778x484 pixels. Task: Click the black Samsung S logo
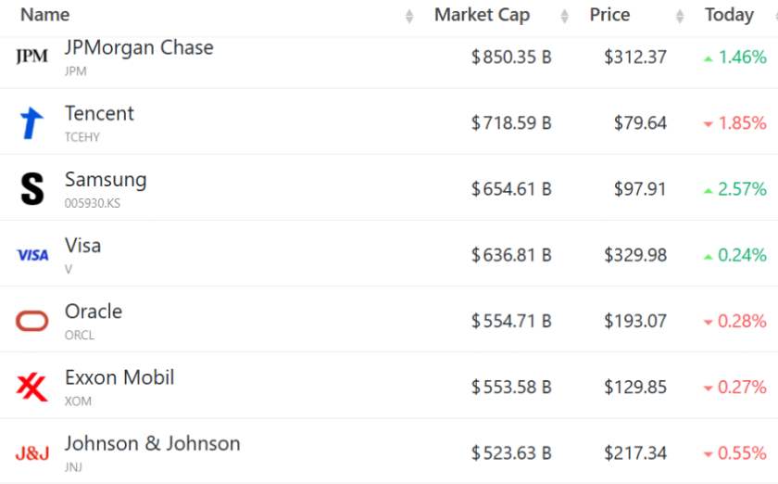click(32, 189)
